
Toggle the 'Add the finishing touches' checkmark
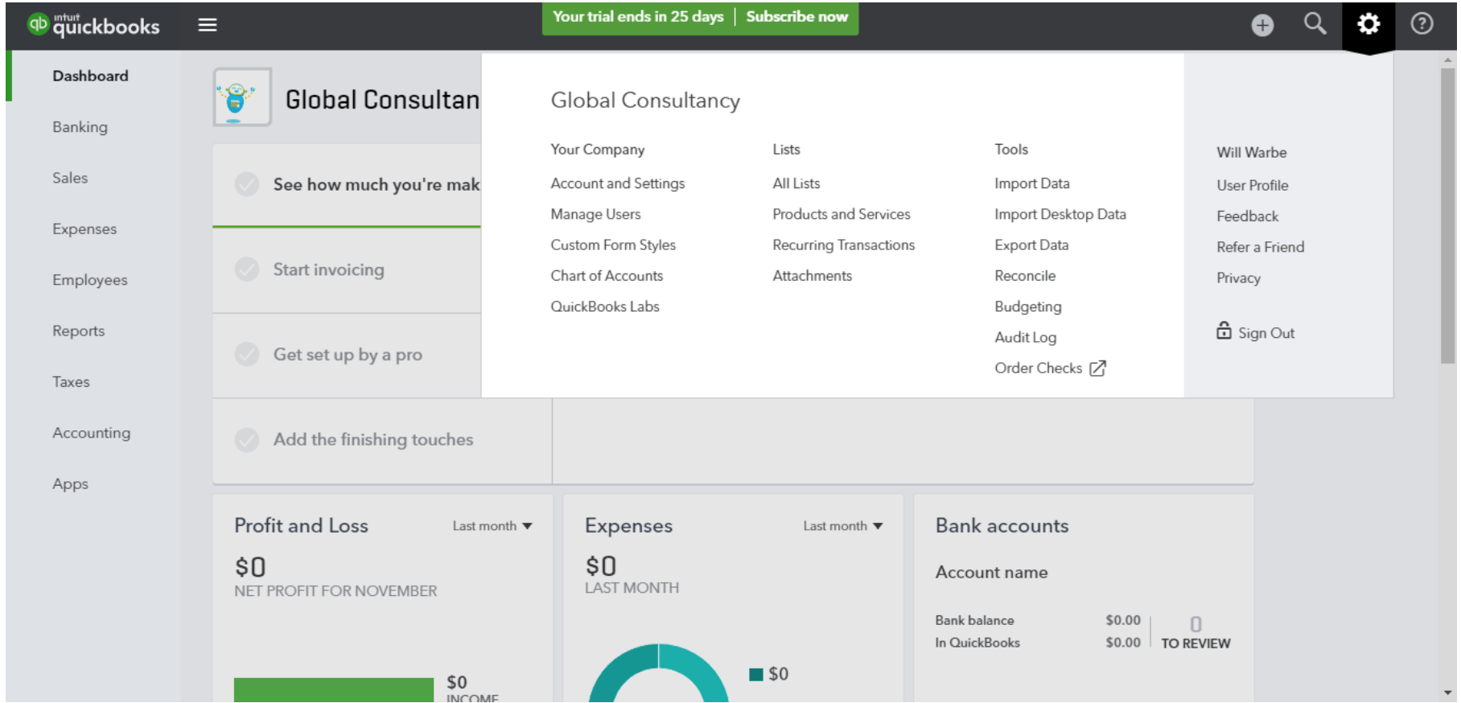click(x=247, y=439)
